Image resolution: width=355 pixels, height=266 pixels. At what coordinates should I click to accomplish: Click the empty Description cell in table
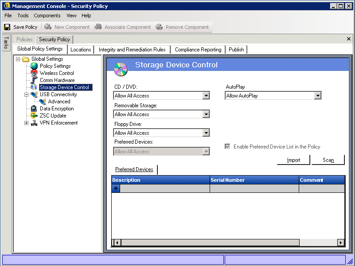(164, 188)
